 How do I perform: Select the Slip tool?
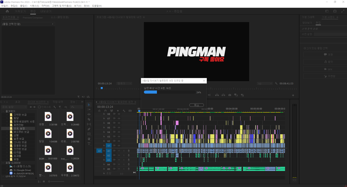point(89,124)
